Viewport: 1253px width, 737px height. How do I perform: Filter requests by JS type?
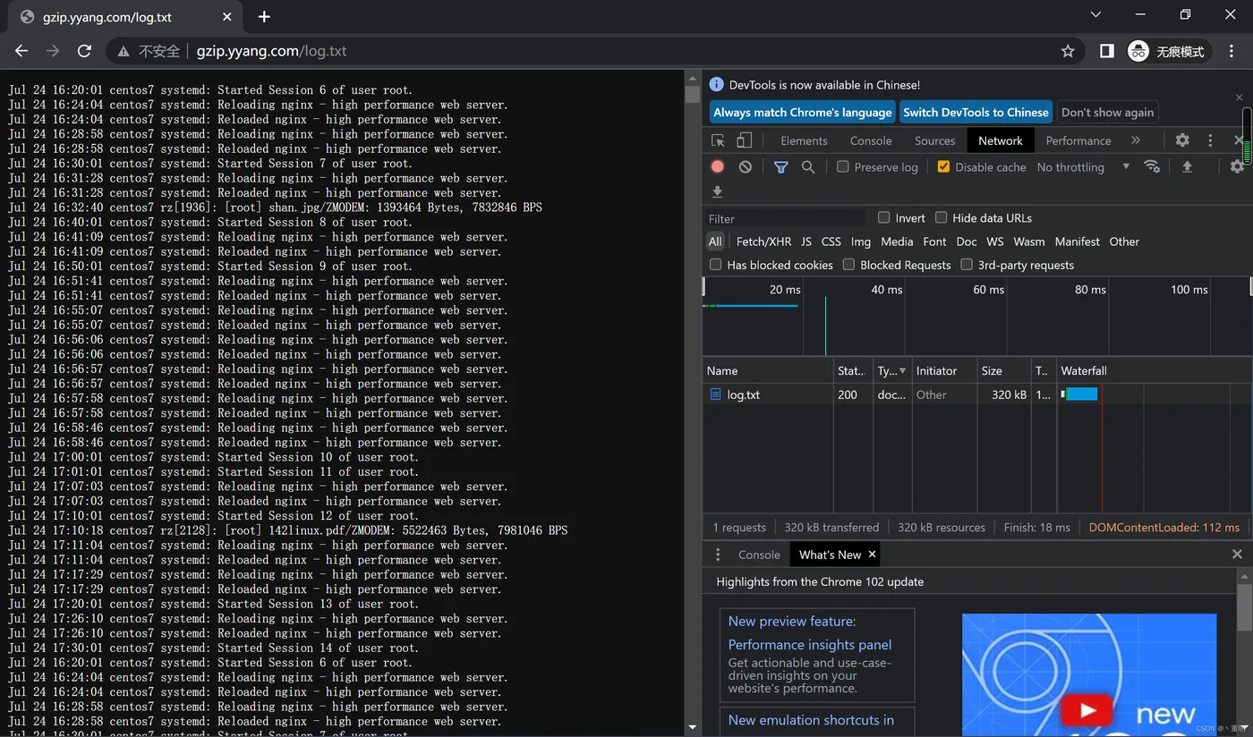(x=806, y=241)
